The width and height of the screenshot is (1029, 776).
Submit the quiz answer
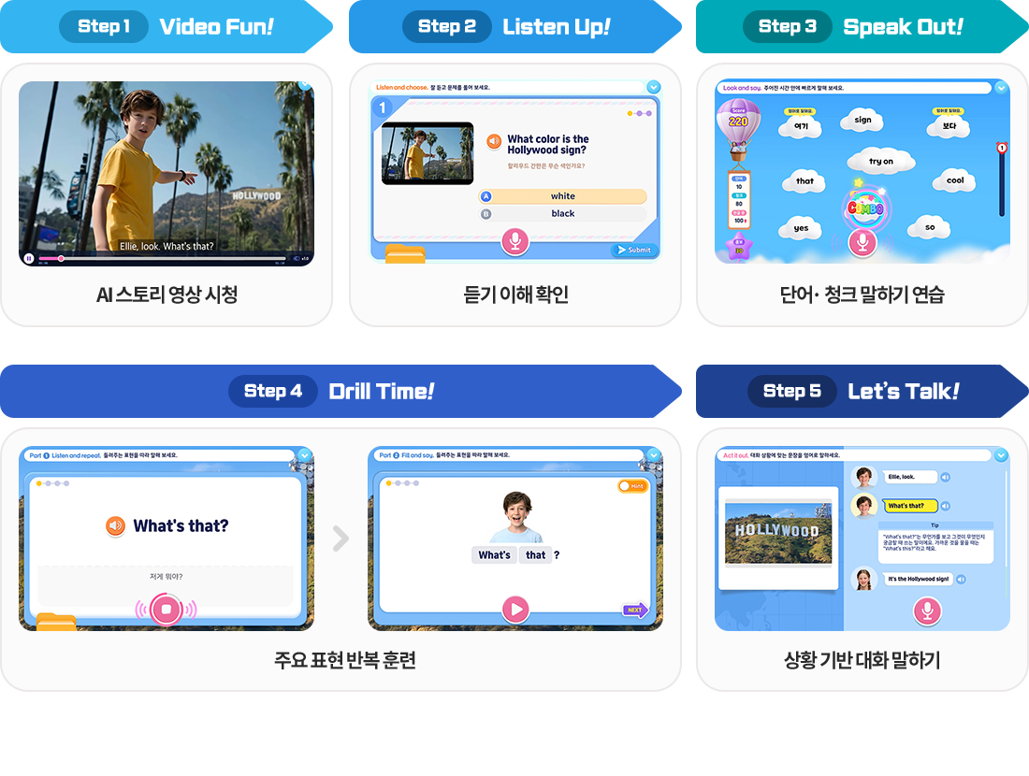(634, 250)
